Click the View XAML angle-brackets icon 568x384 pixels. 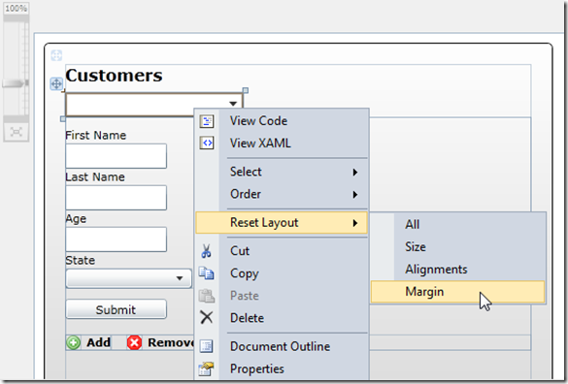coord(207,144)
